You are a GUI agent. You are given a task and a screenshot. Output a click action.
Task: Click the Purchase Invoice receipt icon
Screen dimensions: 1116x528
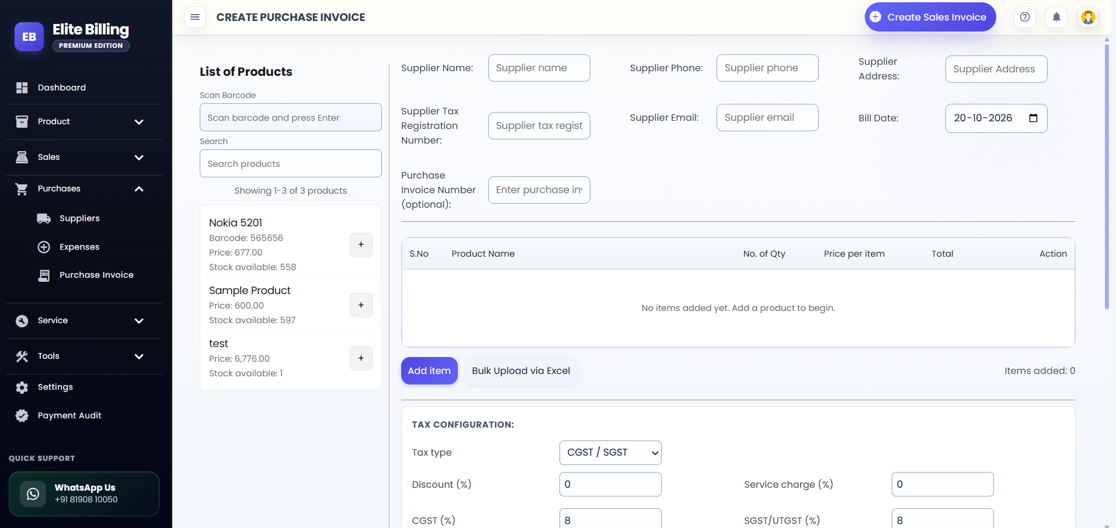click(44, 275)
